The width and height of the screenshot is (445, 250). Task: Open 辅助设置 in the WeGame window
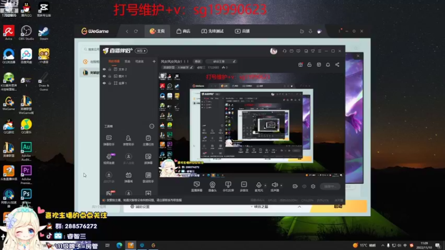click(x=140, y=207)
